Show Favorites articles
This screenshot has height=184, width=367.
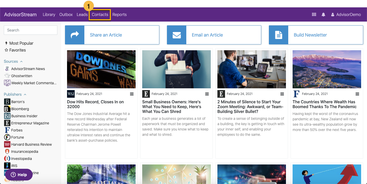(15, 50)
